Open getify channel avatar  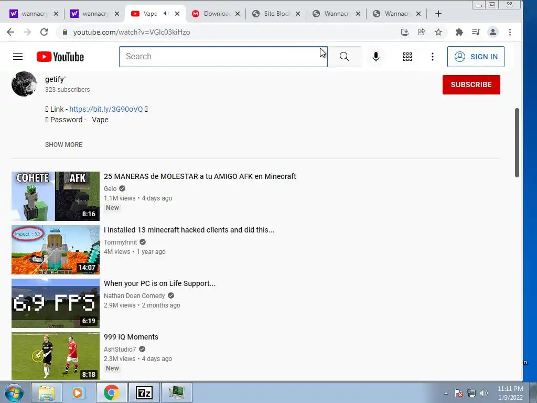point(24,84)
